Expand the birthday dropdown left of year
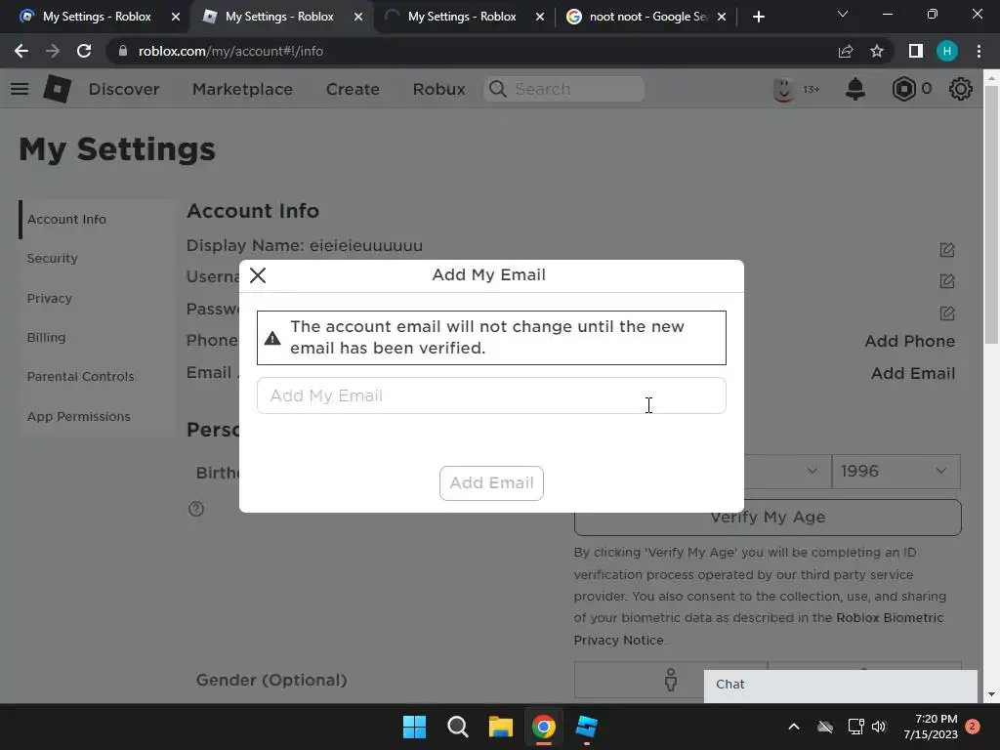 click(x=787, y=472)
